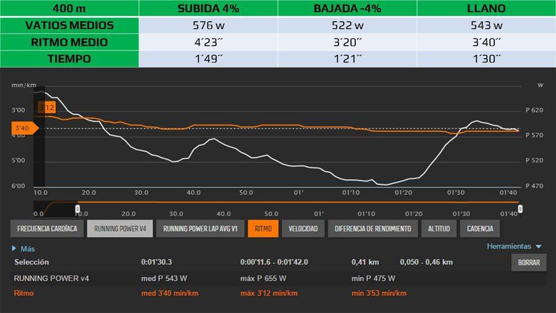Enable Diferencia de Rendimiento series
This screenshot has width=556, height=313.
(373, 228)
